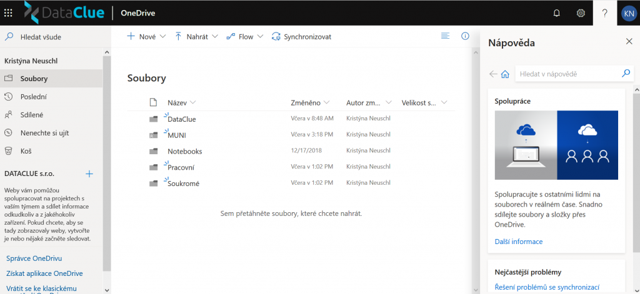Click the DATACLUE s.r.o. sidebar heading
The image size is (640, 294).
click(29, 174)
